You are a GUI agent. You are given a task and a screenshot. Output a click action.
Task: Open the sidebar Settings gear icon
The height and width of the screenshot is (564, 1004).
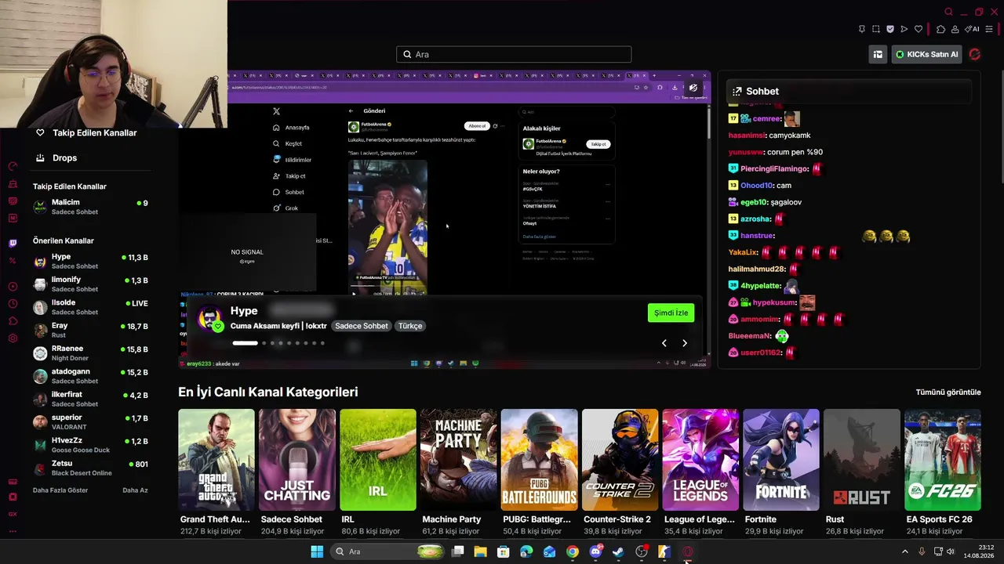pos(13,338)
